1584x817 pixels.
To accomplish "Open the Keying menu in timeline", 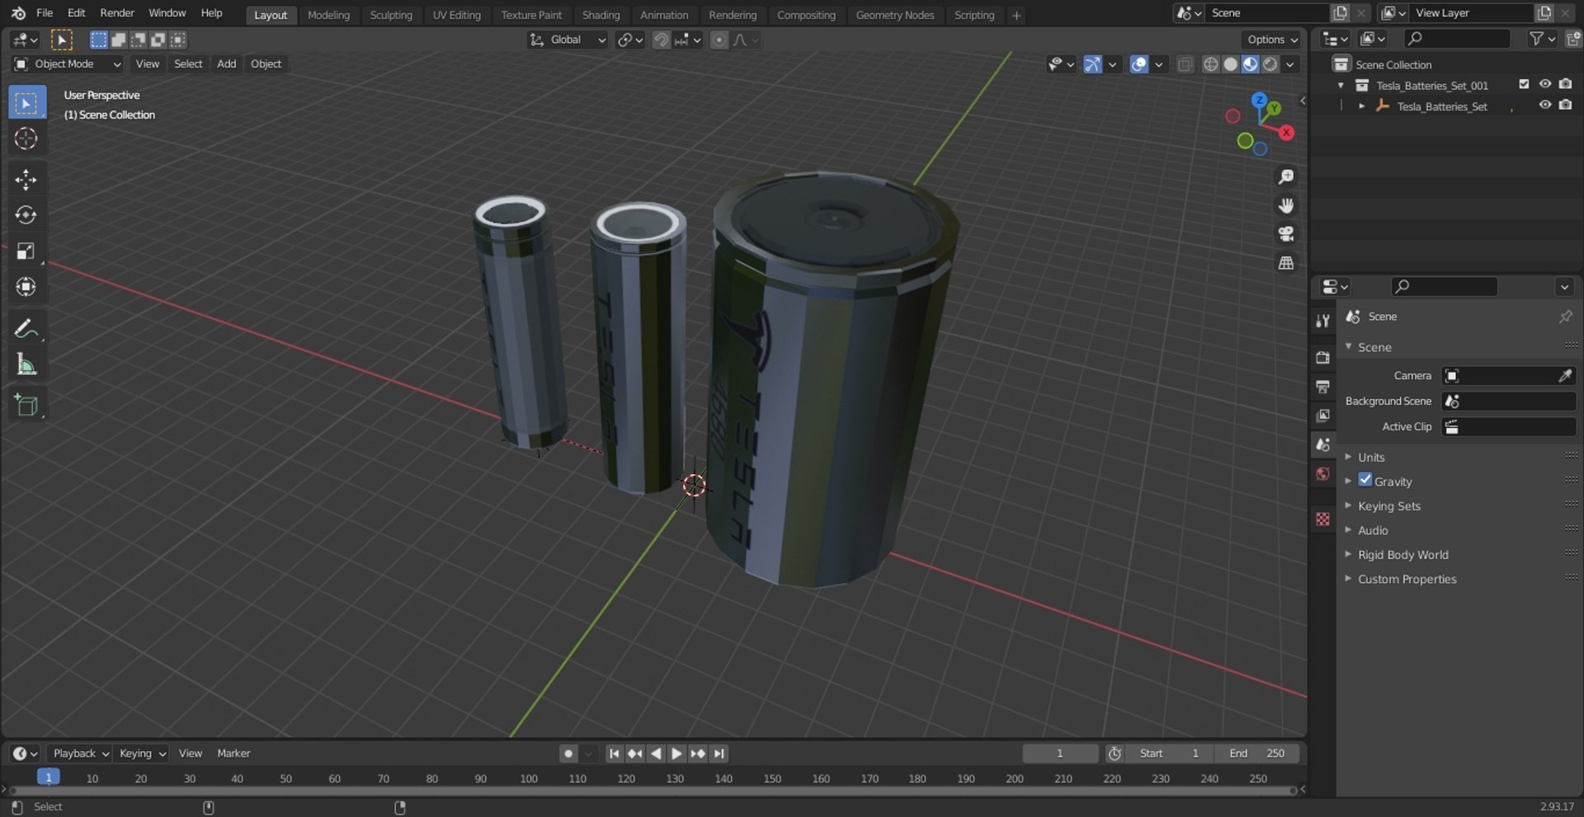I will click(x=142, y=754).
